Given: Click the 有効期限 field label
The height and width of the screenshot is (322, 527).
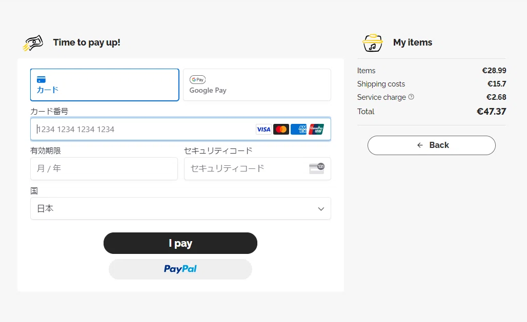Looking at the screenshot, I should pos(46,151).
